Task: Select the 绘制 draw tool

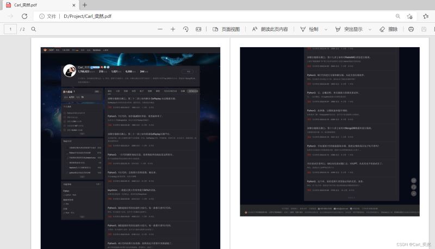Action: click(x=309, y=29)
